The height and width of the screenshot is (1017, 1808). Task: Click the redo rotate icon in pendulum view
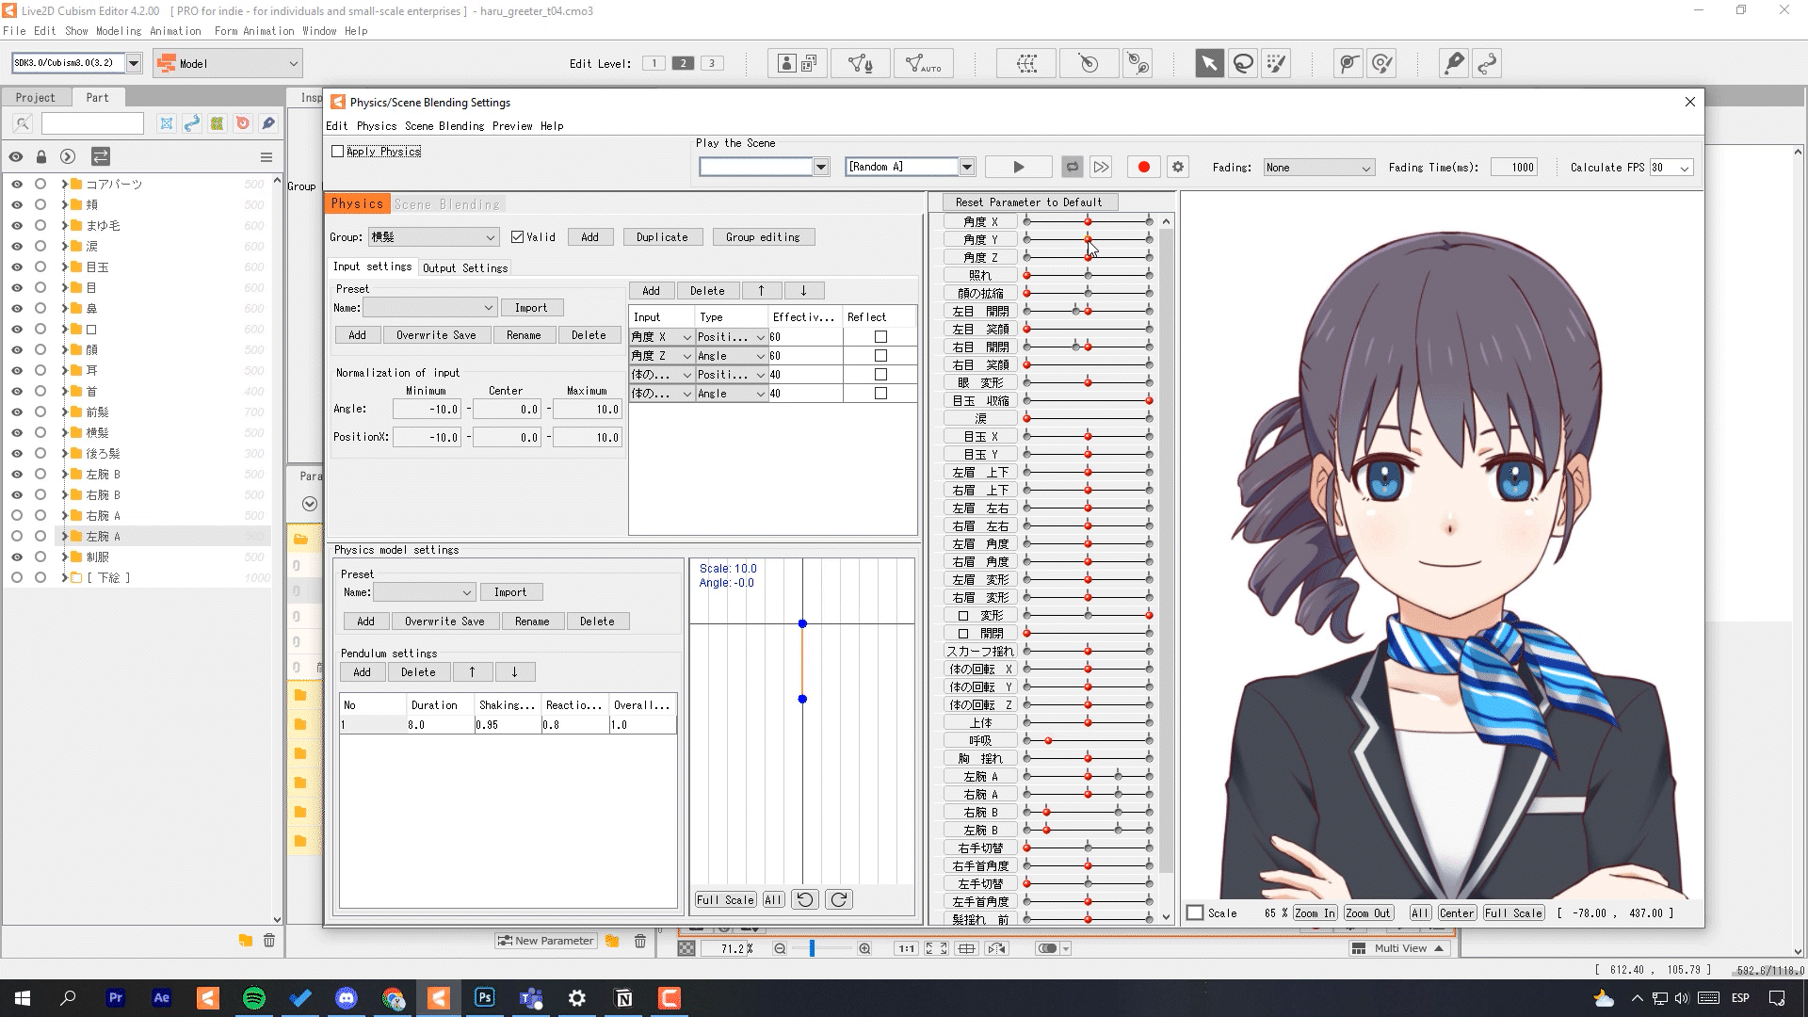click(x=838, y=899)
